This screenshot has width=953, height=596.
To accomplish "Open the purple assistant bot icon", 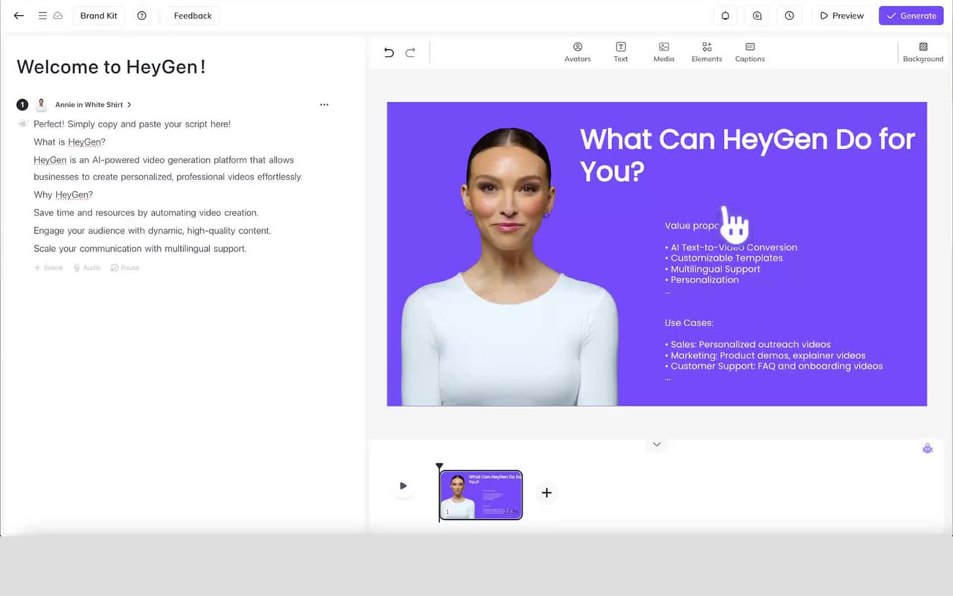I will point(927,448).
